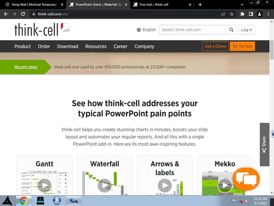This screenshot has width=274, height=206.
Task: Toggle the browser side panel icon
Action: [x=251, y=14]
